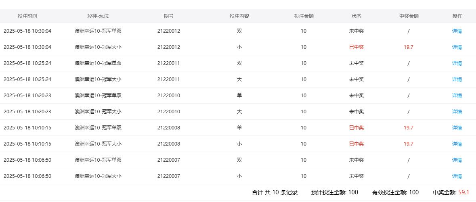Click 已中奖 status for 21220012 冠军大小
This screenshot has width=476, height=202.
click(x=356, y=47)
